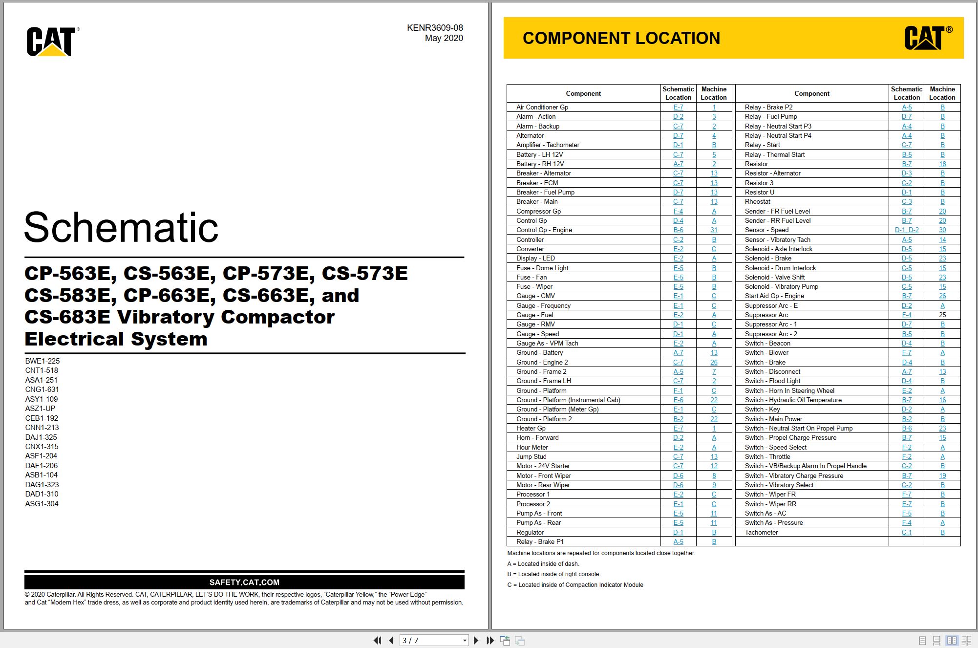Open schematic location E-7 for Air Conditioner Gp

tap(678, 107)
